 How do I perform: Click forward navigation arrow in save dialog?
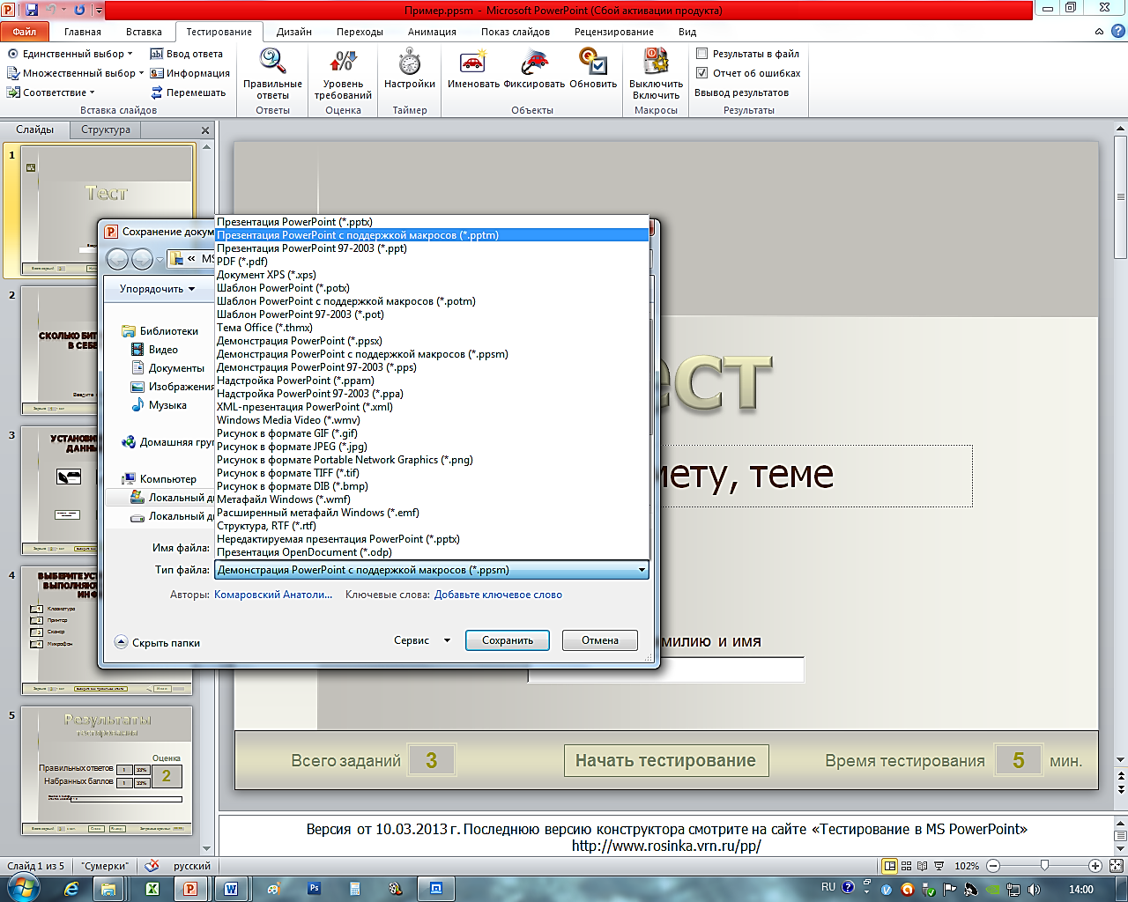pos(142,259)
